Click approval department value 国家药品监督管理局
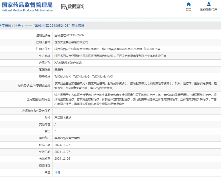The width and height of the screenshot is (221, 179). (x=67, y=138)
